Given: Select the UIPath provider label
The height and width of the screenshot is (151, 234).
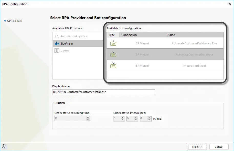Looking at the screenshot, I should click(65, 51).
